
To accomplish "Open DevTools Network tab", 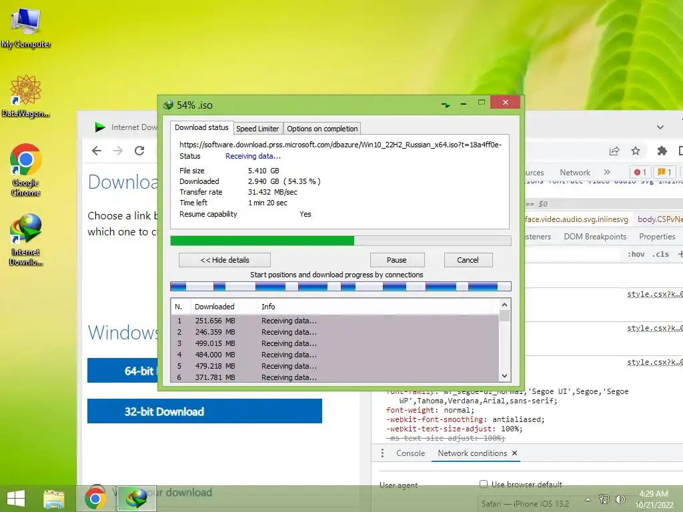I will coord(574,173).
